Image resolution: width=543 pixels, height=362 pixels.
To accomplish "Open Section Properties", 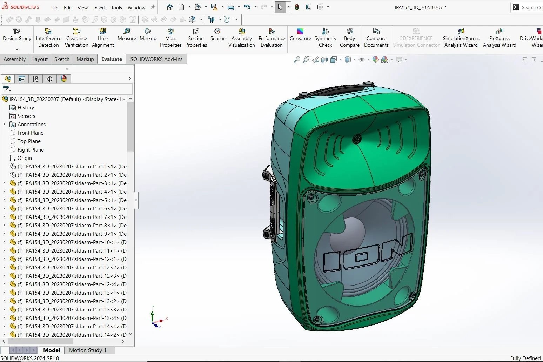I will point(196,38).
